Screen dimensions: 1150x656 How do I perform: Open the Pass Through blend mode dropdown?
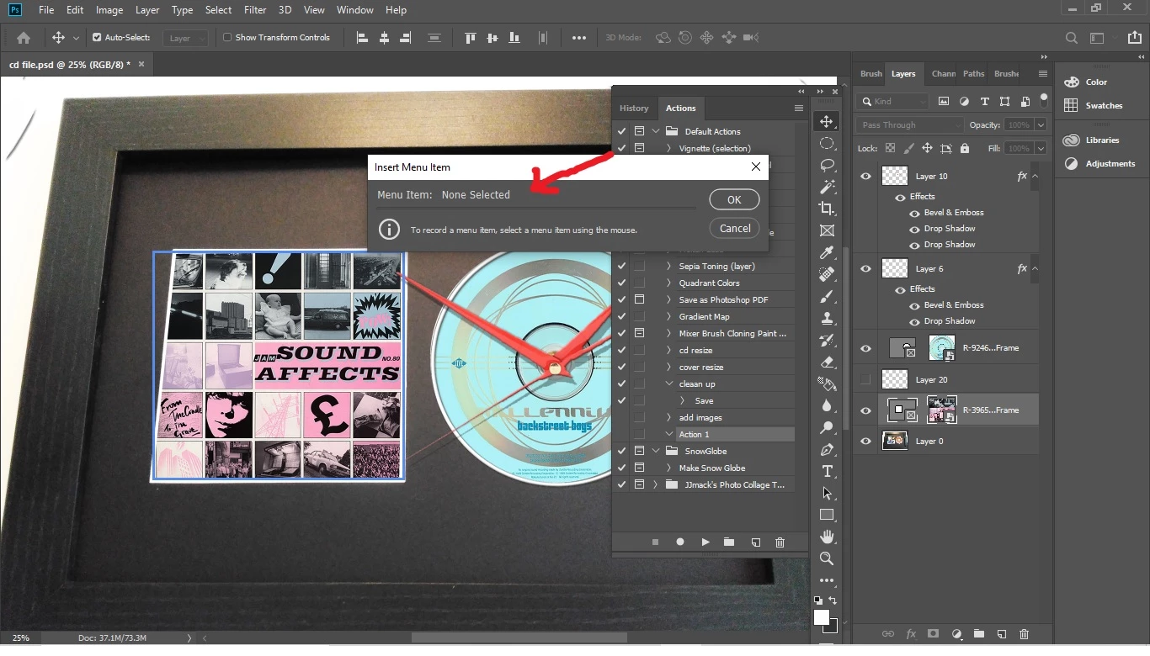[x=910, y=125]
